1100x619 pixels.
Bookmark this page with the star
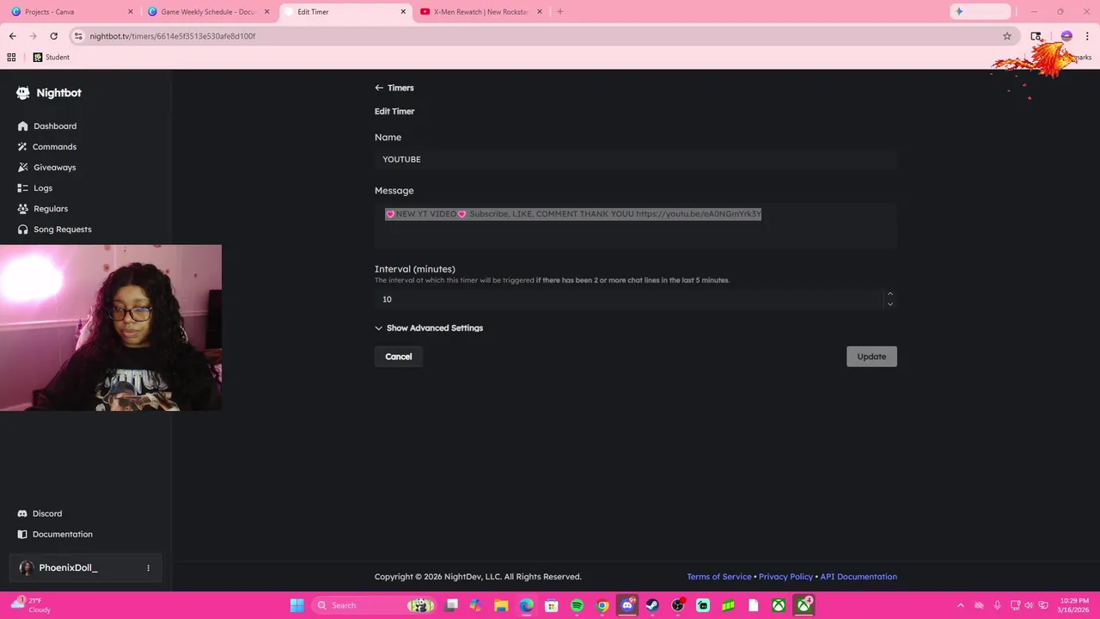click(1007, 36)
